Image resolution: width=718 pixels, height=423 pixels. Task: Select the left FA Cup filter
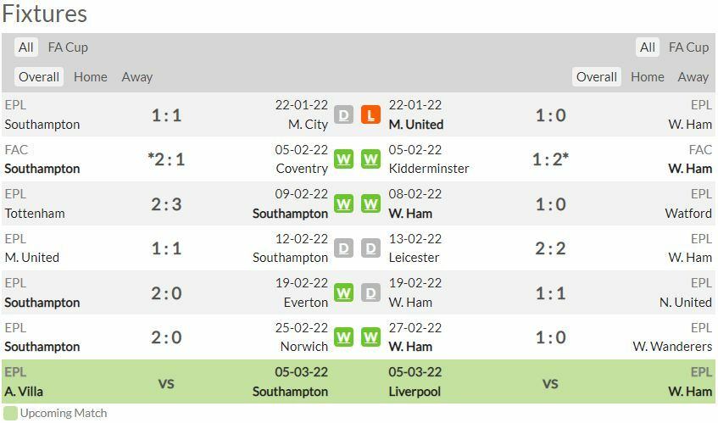(x=68, y=47)
